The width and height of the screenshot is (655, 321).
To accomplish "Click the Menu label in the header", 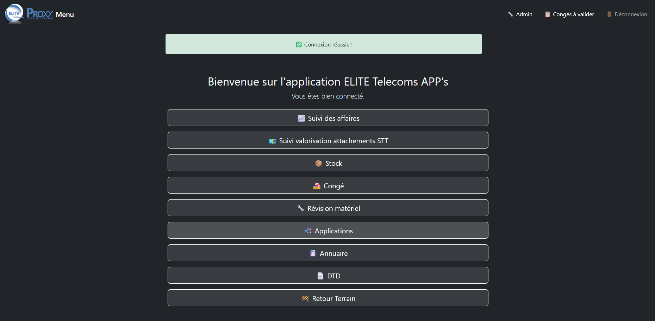I will pos(65,14).
